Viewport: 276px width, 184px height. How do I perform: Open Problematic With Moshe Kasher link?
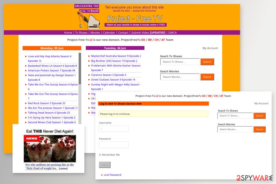point(116,68)
